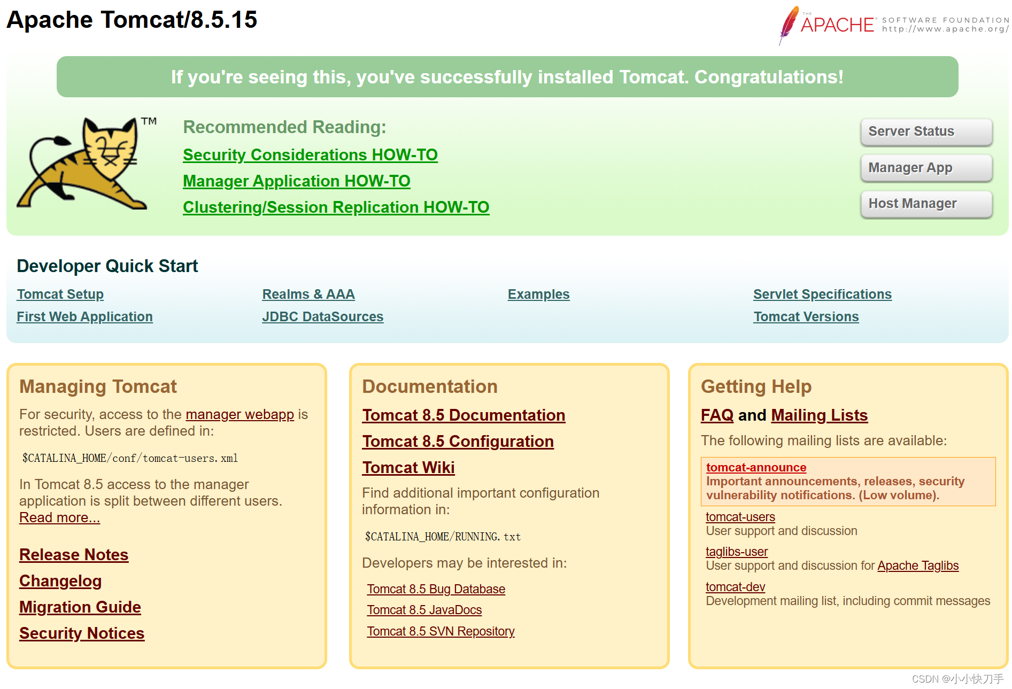Click the Managing Tomcat heading

pos(98,387)
